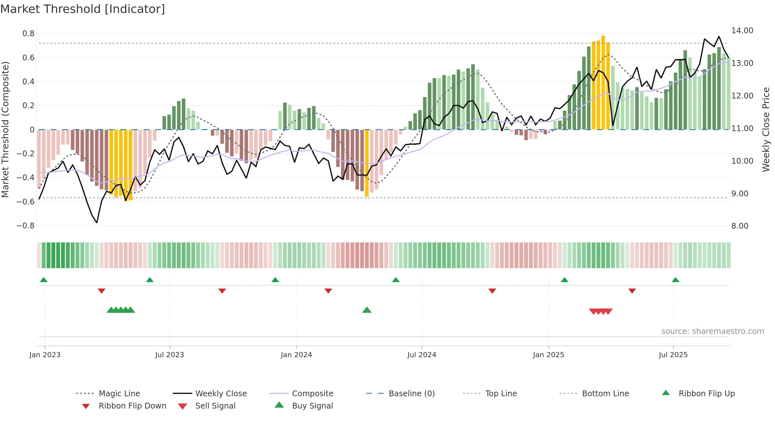Viewport: 775px width, 436px height.
Task: Click the 12.00 price axis label
Action: point(742,96)
